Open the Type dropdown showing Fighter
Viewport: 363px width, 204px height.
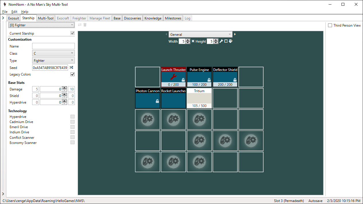coord(53,61)
